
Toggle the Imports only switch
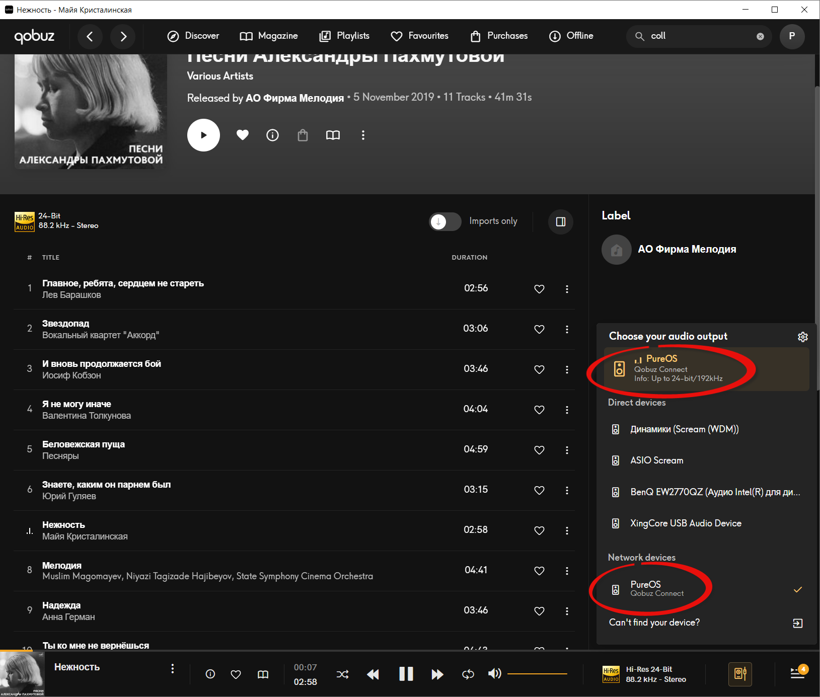(445, 221)
